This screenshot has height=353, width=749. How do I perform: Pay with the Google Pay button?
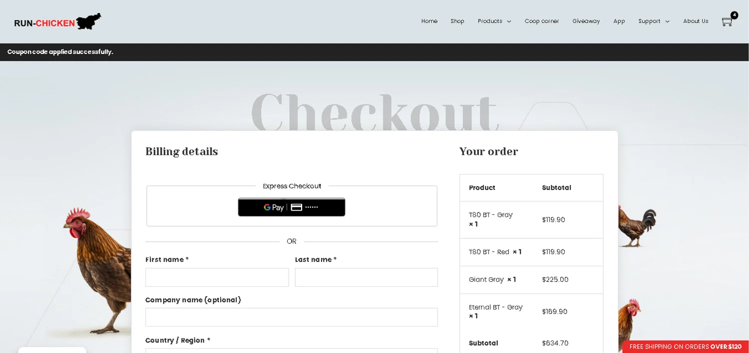(x=292, y=207)
